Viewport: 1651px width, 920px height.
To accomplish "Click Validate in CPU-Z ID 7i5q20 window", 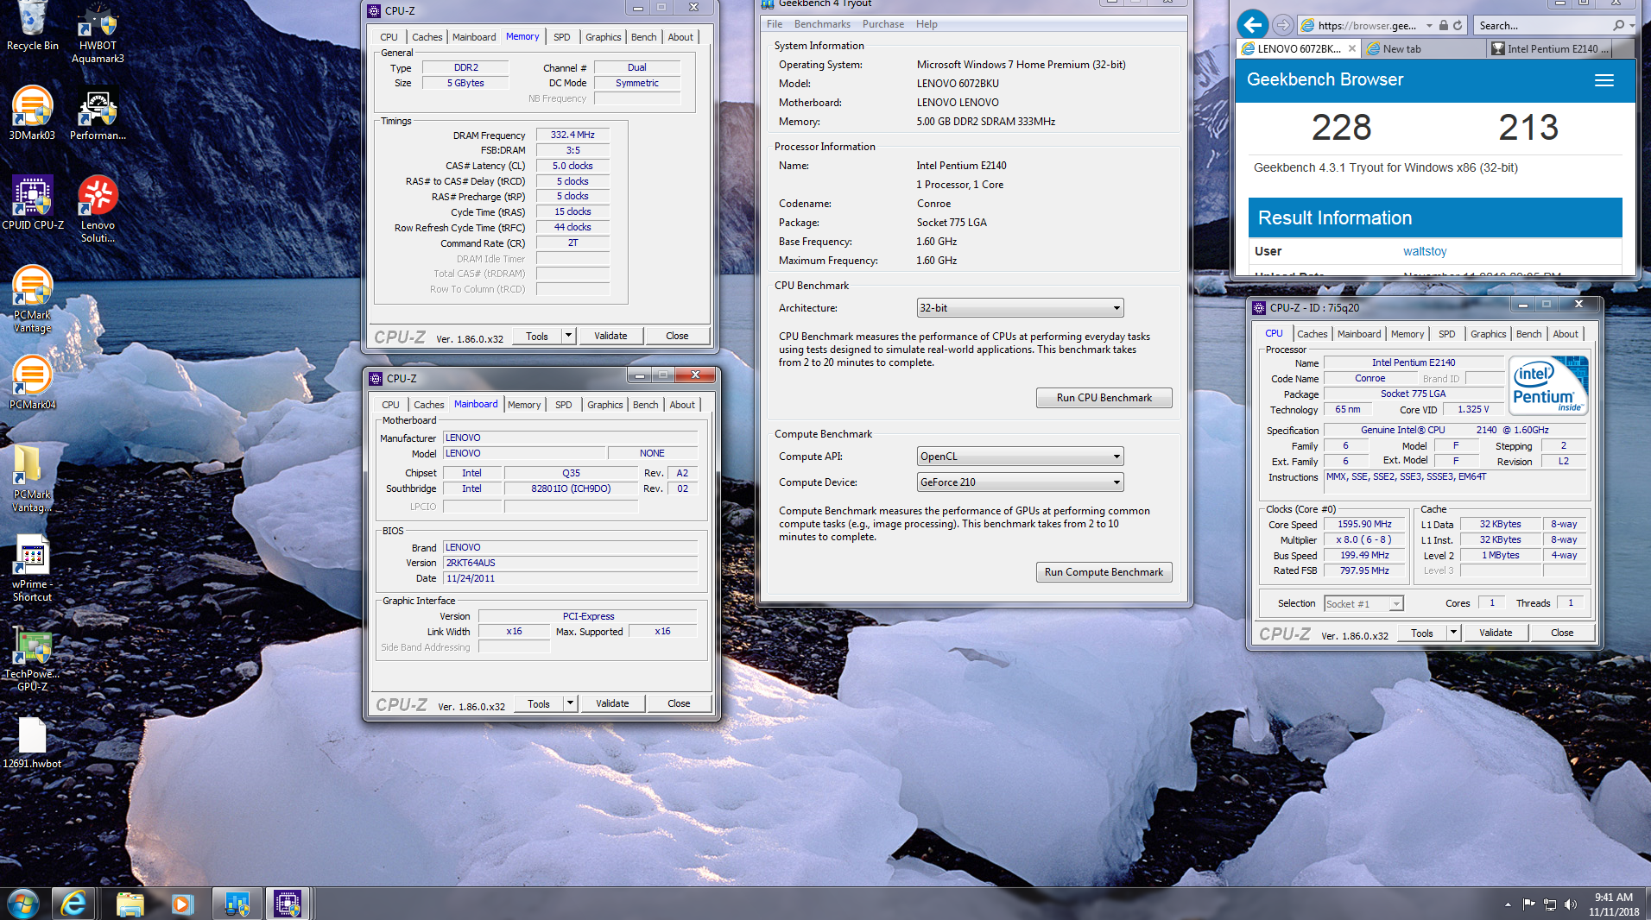I will click(1496, 633).
